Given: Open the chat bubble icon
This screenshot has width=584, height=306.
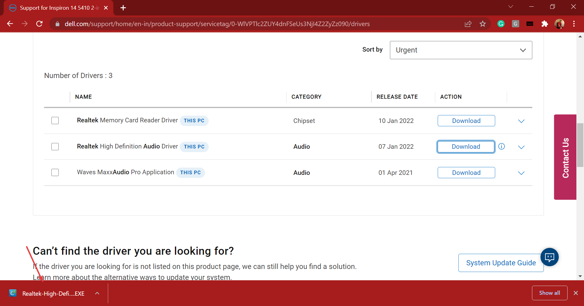Looking at the screenshot, I should (x=549, y=257).
